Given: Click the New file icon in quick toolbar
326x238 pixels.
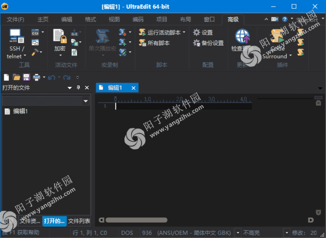Looking at the screenshot, I should [7, 77].
